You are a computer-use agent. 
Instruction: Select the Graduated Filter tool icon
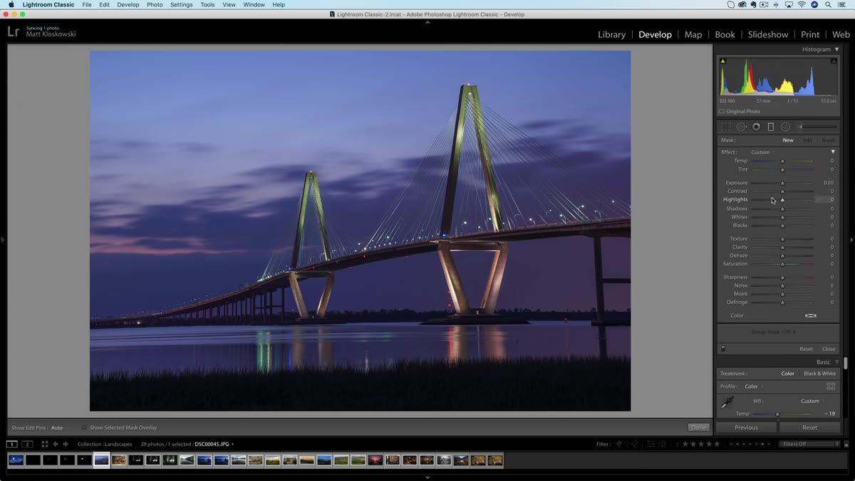[x=770, y=127]
